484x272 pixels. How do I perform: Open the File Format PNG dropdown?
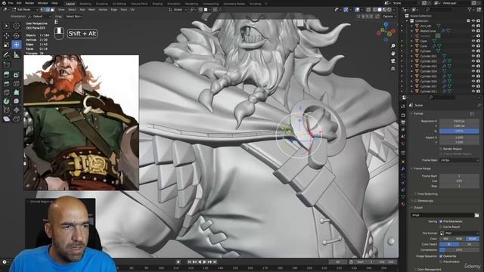point(459,233)
